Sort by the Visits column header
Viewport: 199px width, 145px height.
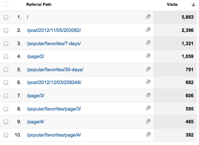click(172, 4)
